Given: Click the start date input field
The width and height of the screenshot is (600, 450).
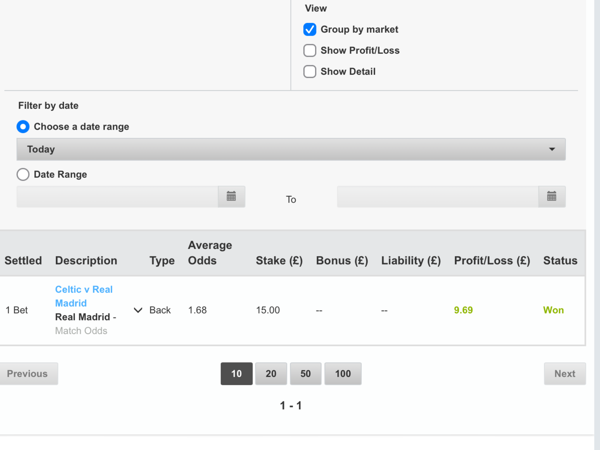Looking at the screenshot, I should click(x=117, y=197).
